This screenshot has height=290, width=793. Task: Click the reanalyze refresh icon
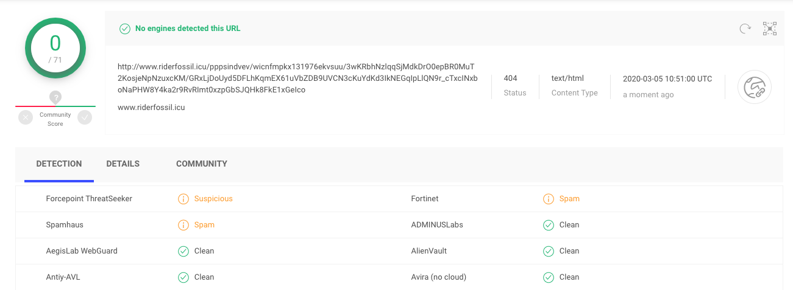pyautogui.click(x=745, y=29)
